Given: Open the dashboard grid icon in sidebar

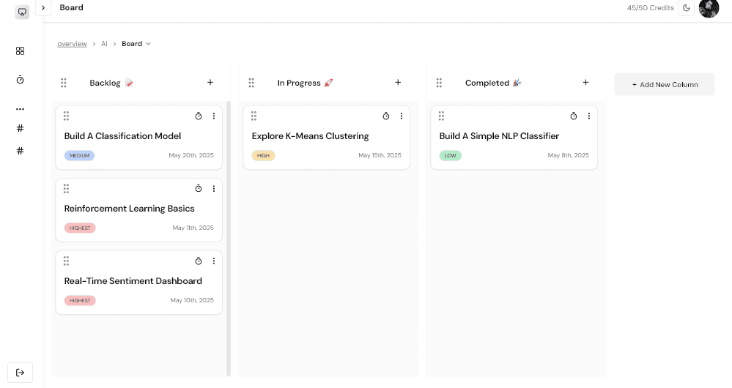Looking at the screenshot, I should point(20,51).
